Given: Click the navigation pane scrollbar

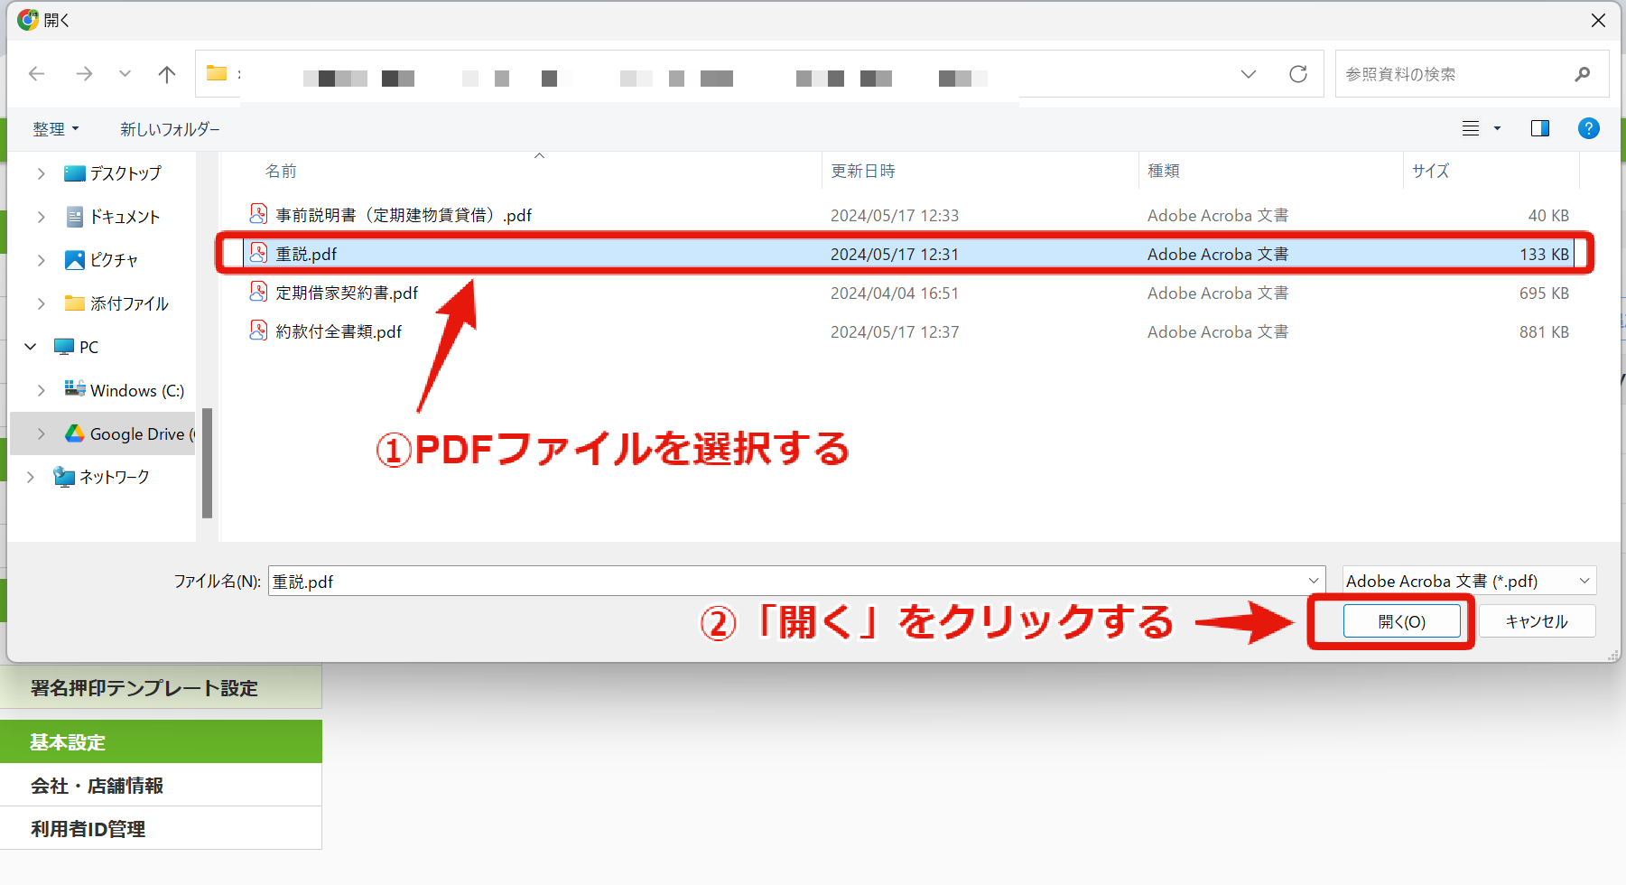Looking at the screenshot, I should [x=207, y=463].
